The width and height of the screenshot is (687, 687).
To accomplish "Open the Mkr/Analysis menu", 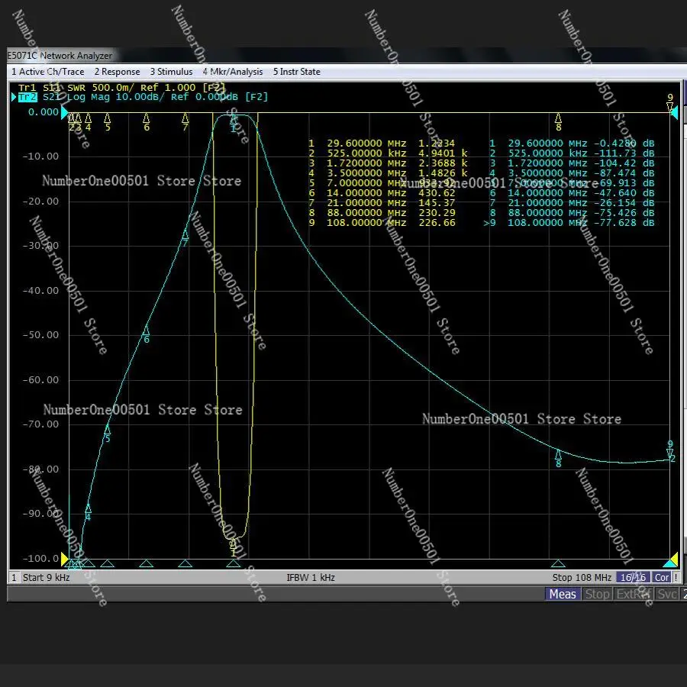I will (233, 72).
